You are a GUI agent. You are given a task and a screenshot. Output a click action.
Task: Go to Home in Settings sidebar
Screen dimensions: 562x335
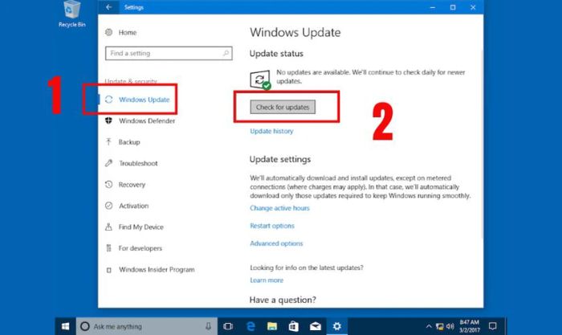[128, 33]
